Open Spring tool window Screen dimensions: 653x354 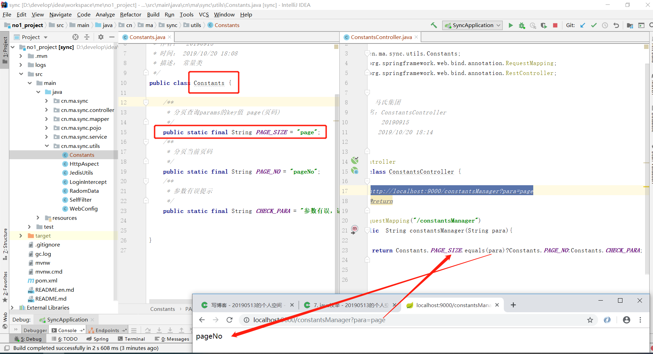[97, 339]
